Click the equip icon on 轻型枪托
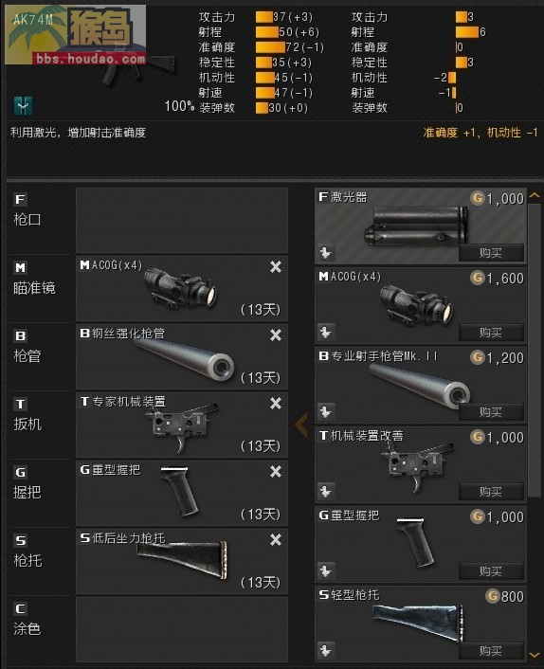 point(326,651)
